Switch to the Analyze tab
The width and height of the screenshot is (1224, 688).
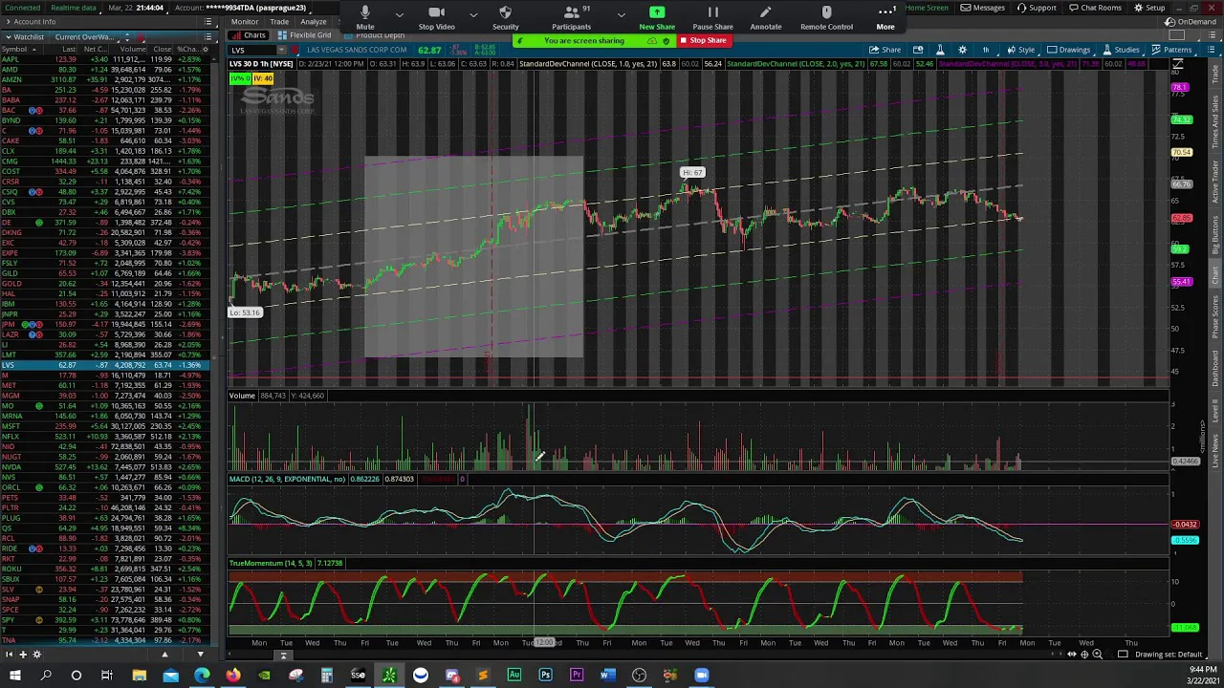[313, 21]
